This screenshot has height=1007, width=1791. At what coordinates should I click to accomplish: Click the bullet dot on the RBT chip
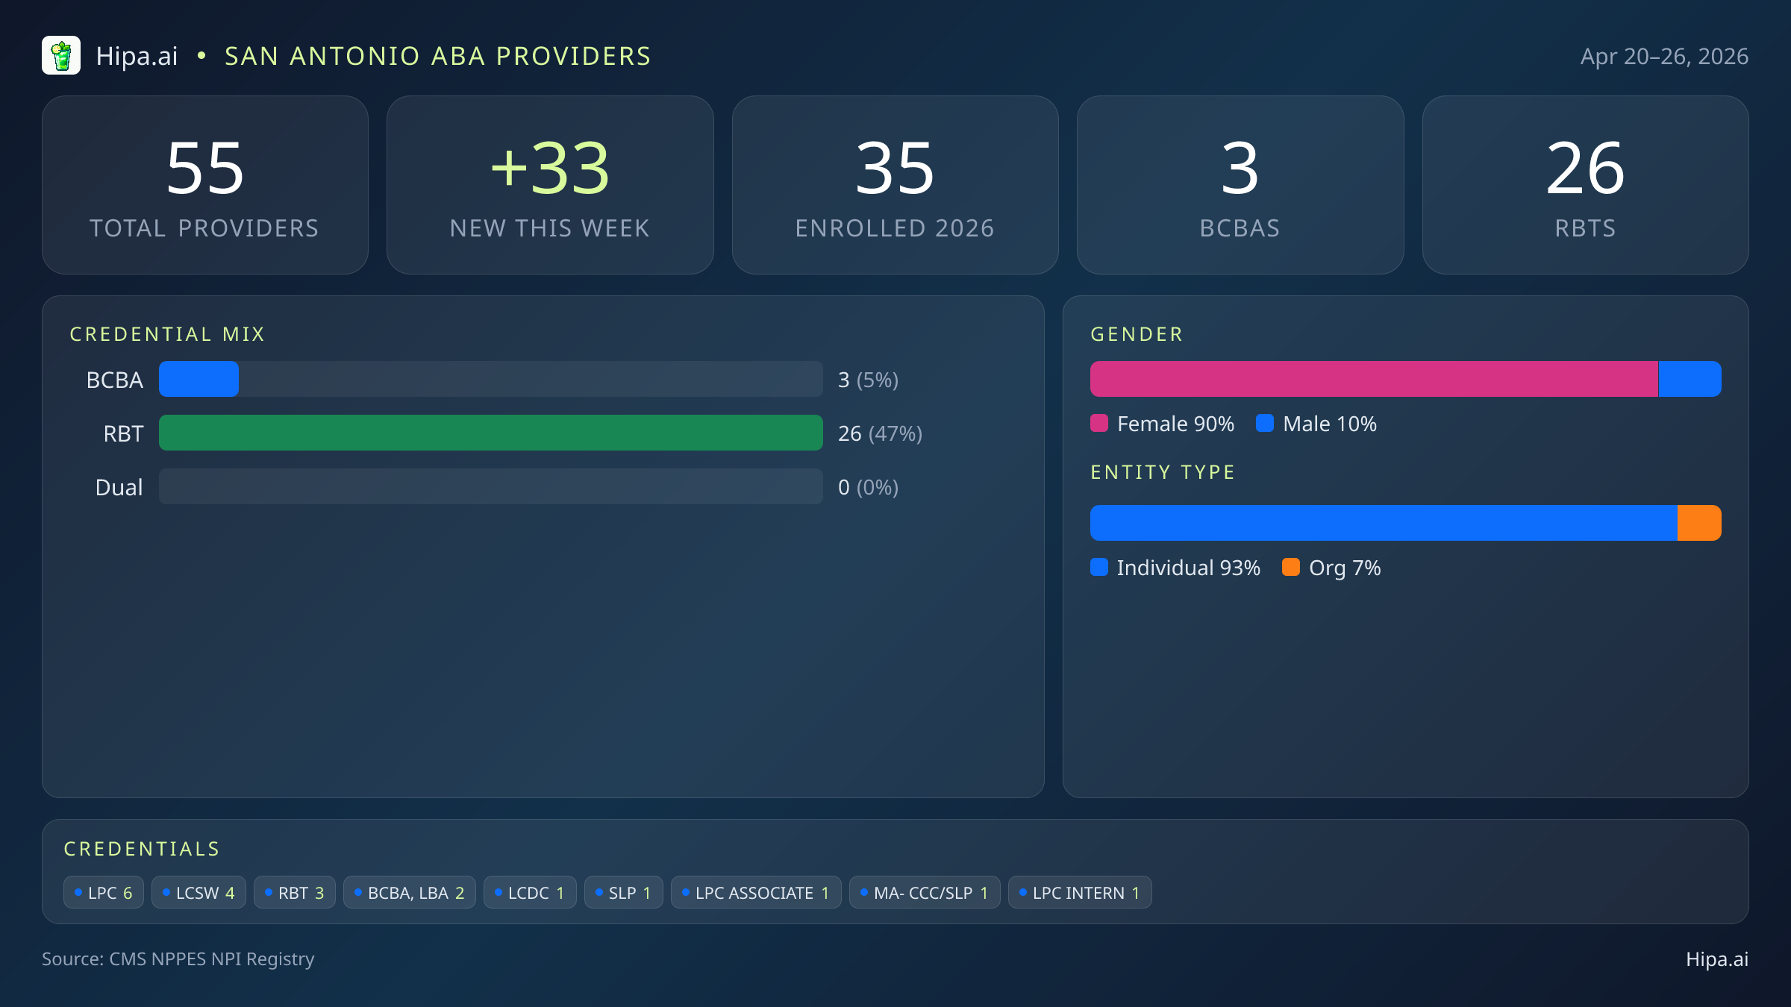269,891
